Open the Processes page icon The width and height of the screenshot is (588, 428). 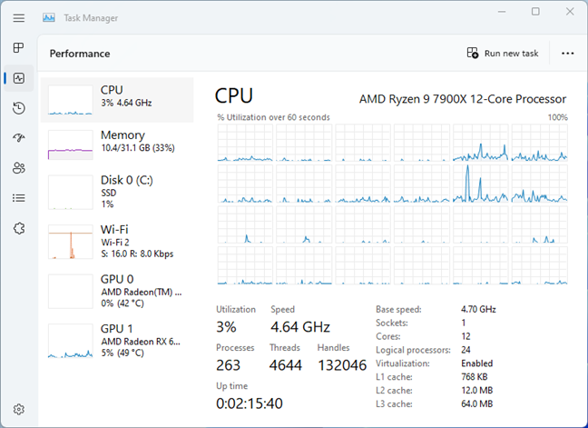tap(18, 47)
